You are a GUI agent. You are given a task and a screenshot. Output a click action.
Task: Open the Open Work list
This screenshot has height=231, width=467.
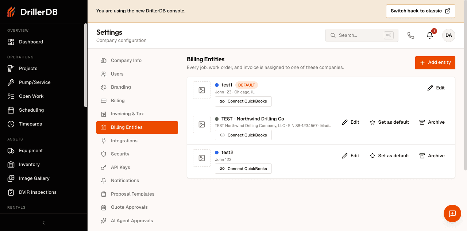(44, 96)
